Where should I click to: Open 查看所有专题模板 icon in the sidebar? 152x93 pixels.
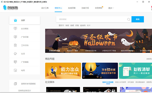coord(15,84)
